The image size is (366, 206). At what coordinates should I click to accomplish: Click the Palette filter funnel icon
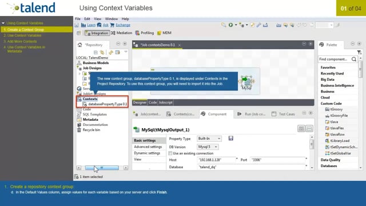(359, 52)
